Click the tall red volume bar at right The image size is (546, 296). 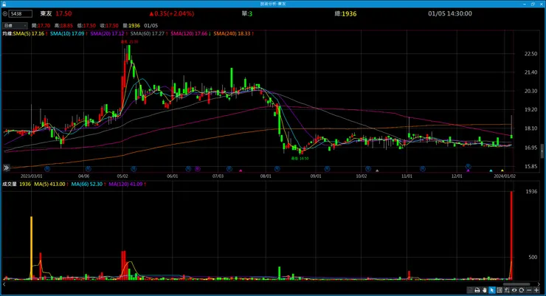click(511, 235)
